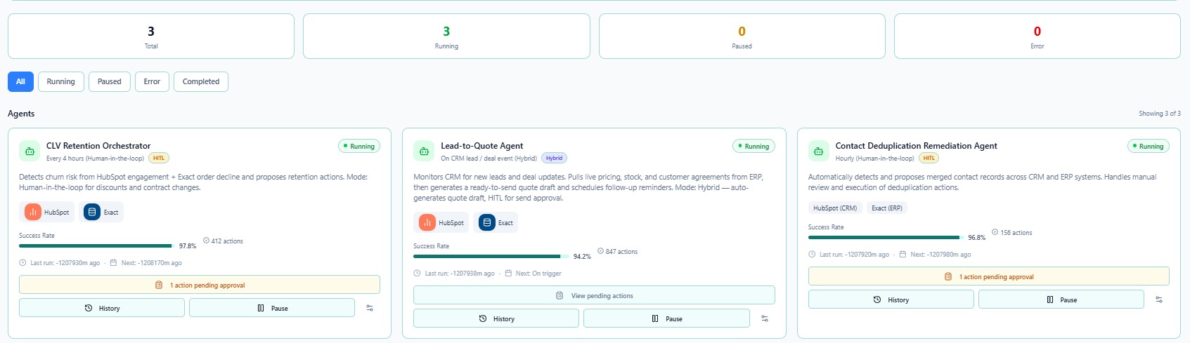View pending actions for Lead-to-Quote Agent
1190x343 pixels.
click(x=594, y=295)
